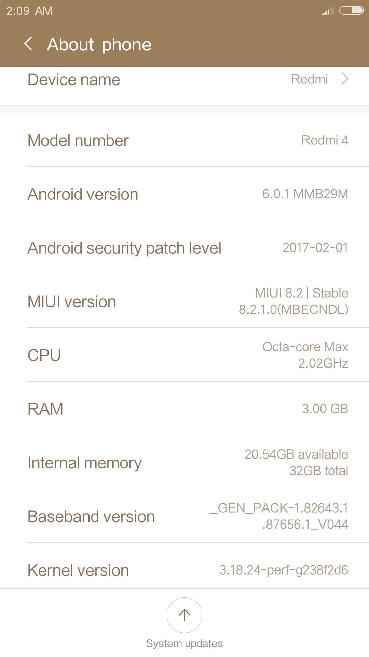Screen dimensions: 369x657
Task: Tap Android security patch level item
Action: [x=184, y=248]
